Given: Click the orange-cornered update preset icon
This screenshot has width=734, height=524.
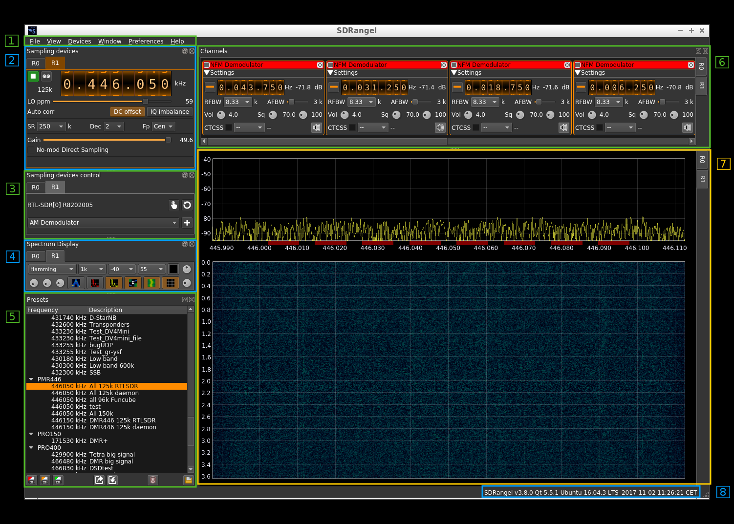Looking at the screenshot, I should tap(45, 480).
